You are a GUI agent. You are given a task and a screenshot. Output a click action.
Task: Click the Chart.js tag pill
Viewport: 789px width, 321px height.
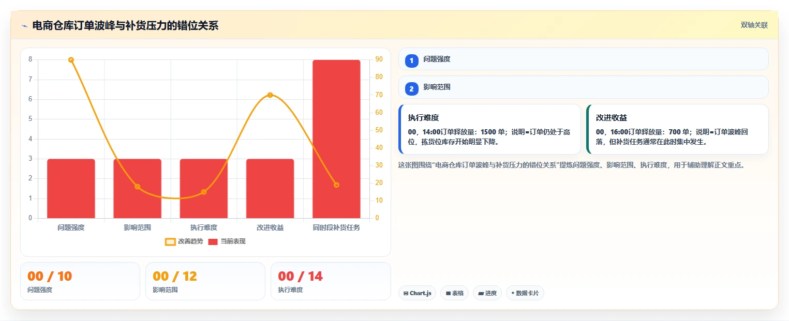[417, 293]
